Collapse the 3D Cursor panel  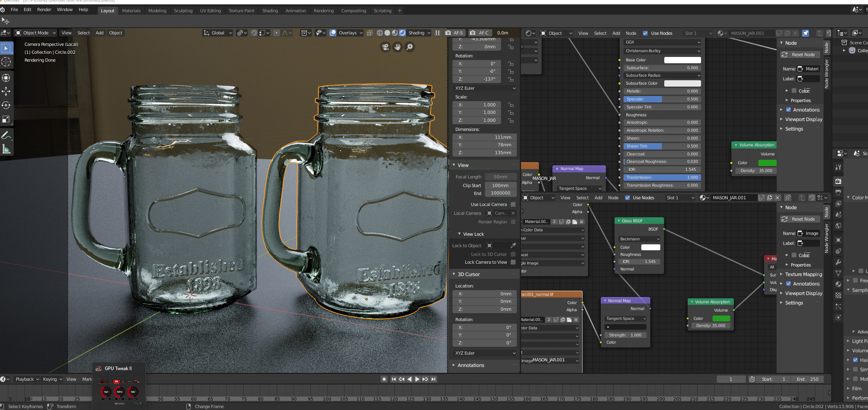point(454,274)
